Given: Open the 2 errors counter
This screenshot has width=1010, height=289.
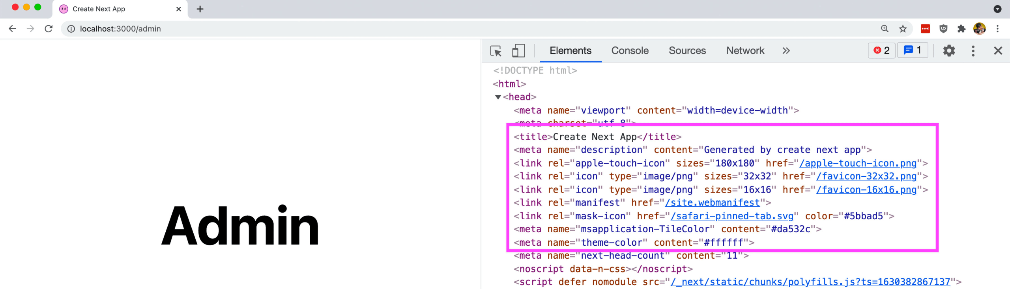Looking at the screenshot, I should 881,50.
